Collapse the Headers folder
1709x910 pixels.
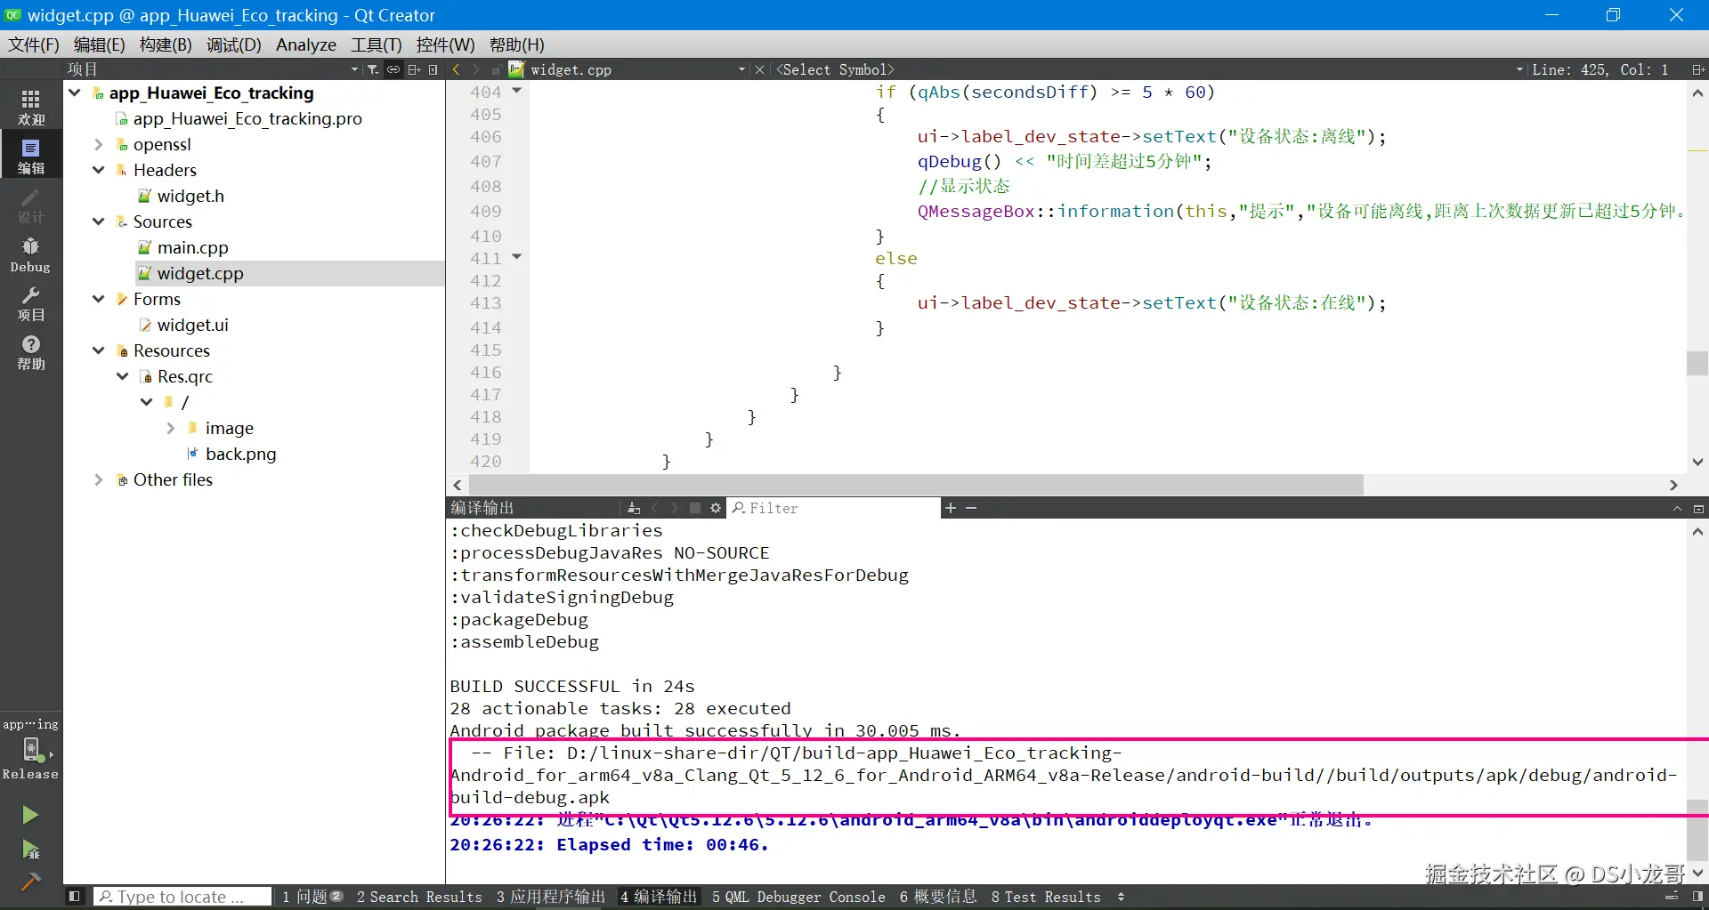[x=99, y=170]
